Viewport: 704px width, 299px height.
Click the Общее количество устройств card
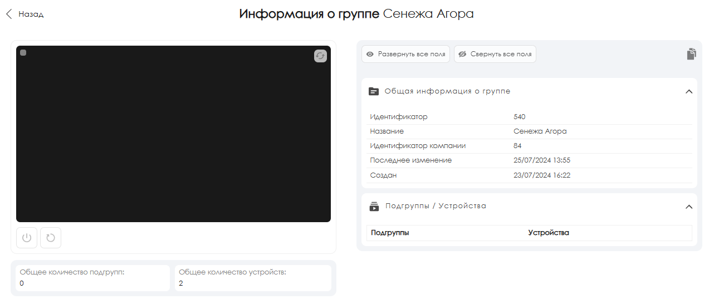pyautogui.click(x=253, y=278)
